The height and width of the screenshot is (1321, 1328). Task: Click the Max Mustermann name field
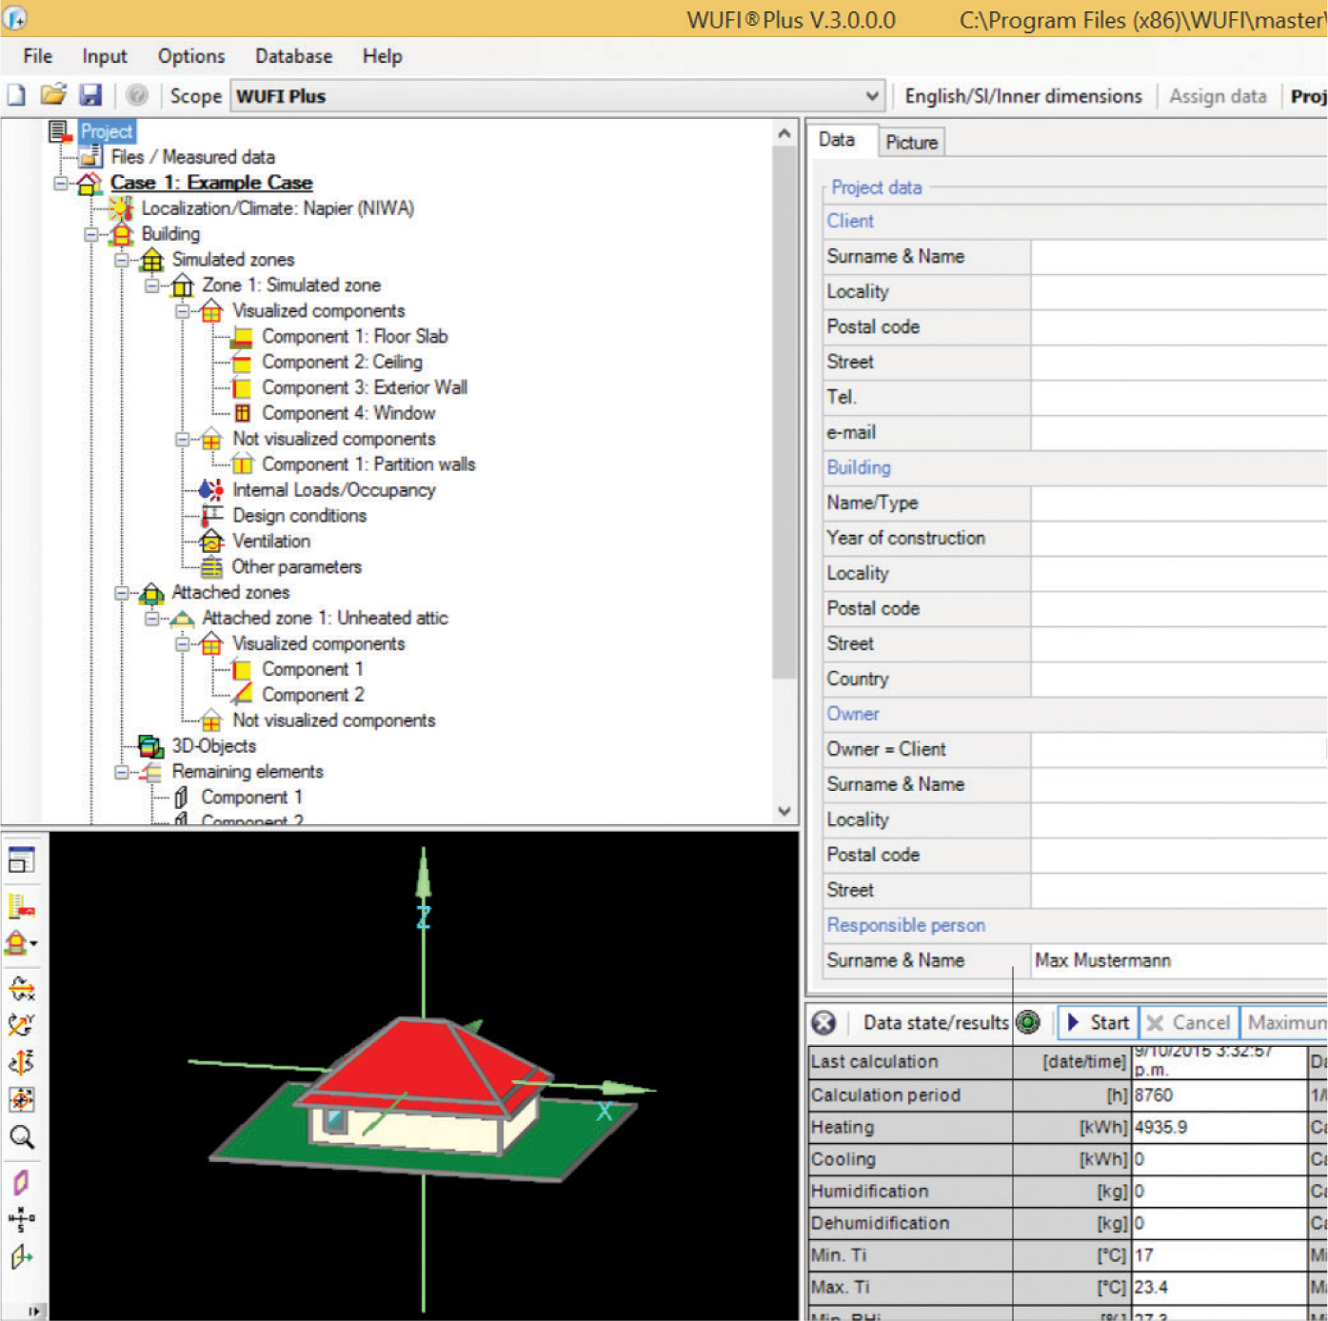pyautogui.click(x=1179, y=961)
